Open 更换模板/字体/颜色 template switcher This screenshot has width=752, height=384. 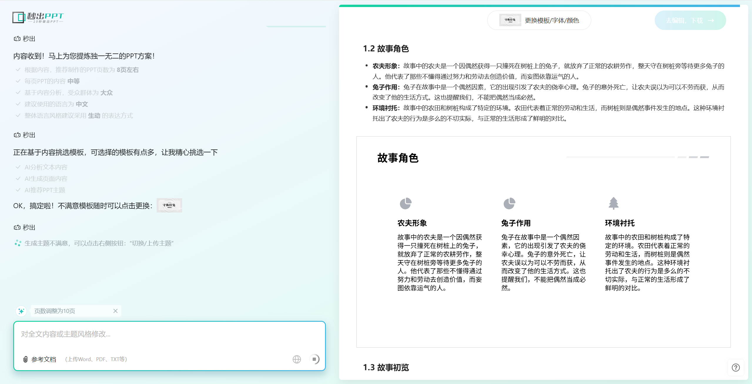click(x=552, y=20)
